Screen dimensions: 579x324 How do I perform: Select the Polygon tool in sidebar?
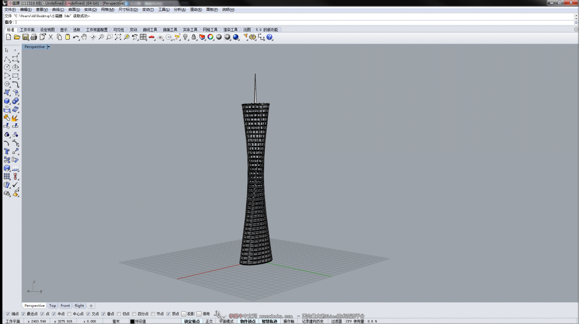click(7, 84)
